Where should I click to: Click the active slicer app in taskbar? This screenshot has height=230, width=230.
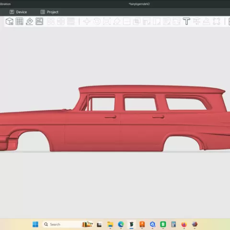[131, 224]
